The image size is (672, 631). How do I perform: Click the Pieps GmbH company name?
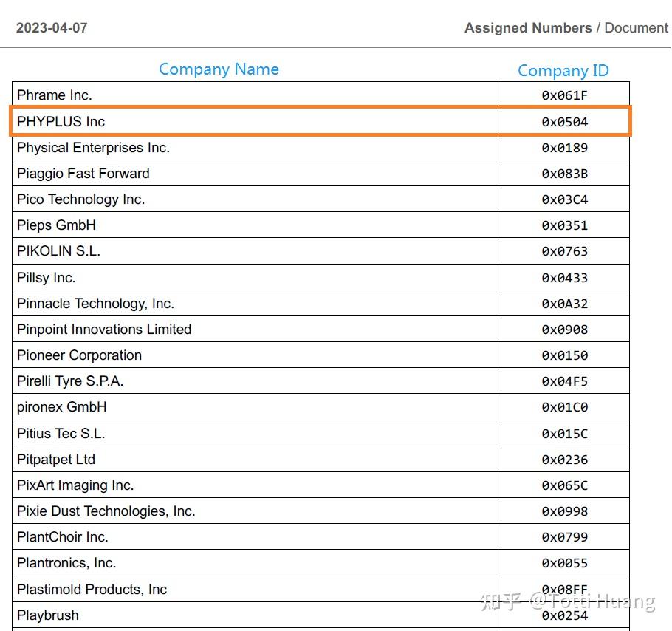(x=56, y=225)
